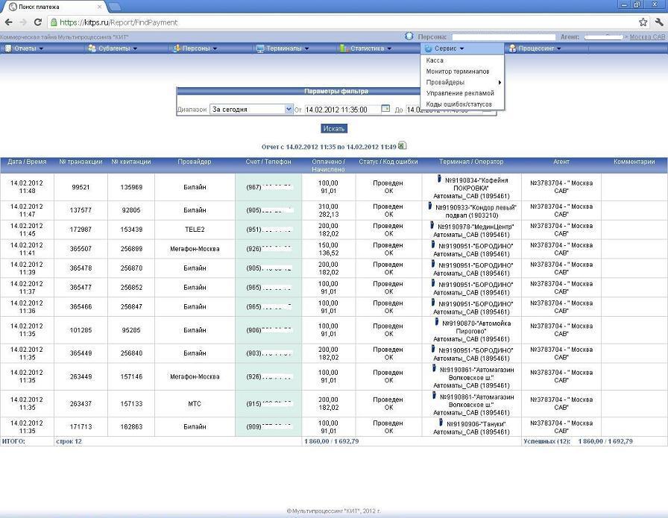
Task: Click the amount 310,00 / 282,13 cell
Action: coord(329,210)
